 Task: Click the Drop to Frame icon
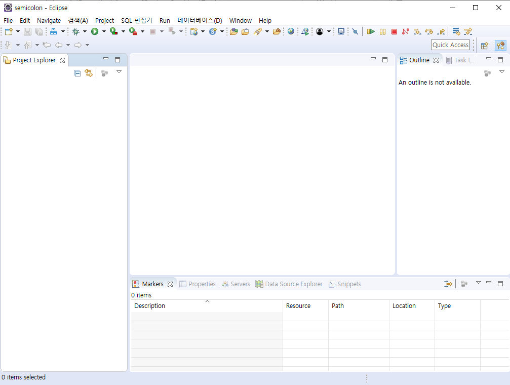point(456,31)
